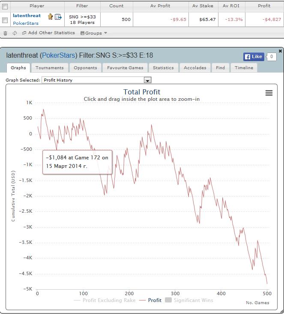The height and width of the screenshot is (314, 284).
Task: Switch to the Tournaments tab
Action: [x=50, y=67]
